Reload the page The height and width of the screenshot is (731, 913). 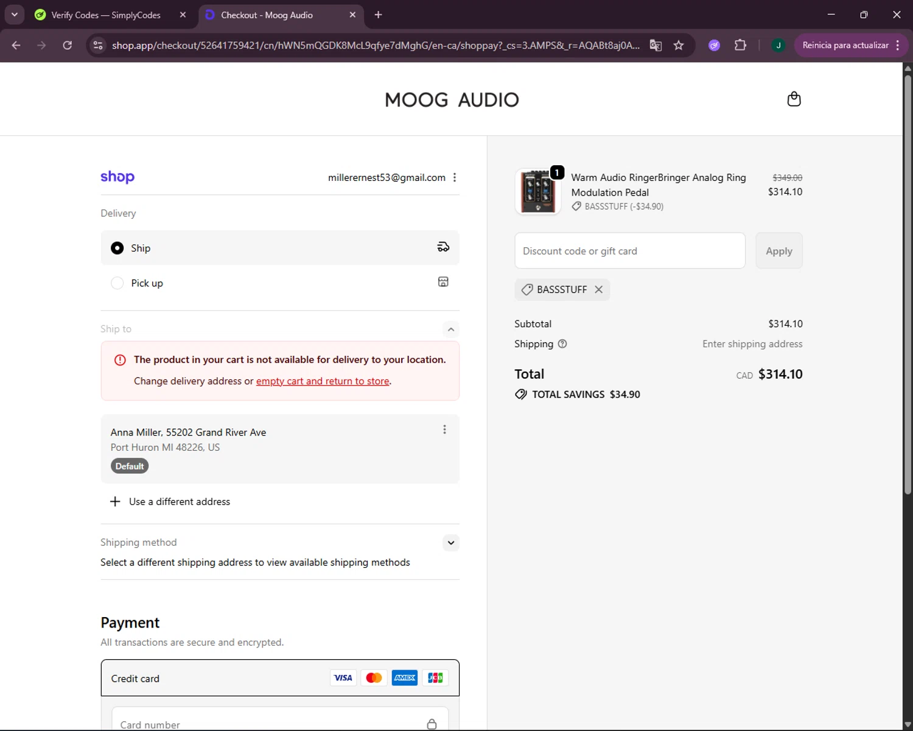pyautogui.click(x=68, y=45)
